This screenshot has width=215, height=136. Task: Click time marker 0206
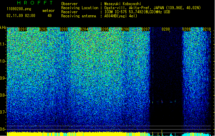(x=125, y=29)
